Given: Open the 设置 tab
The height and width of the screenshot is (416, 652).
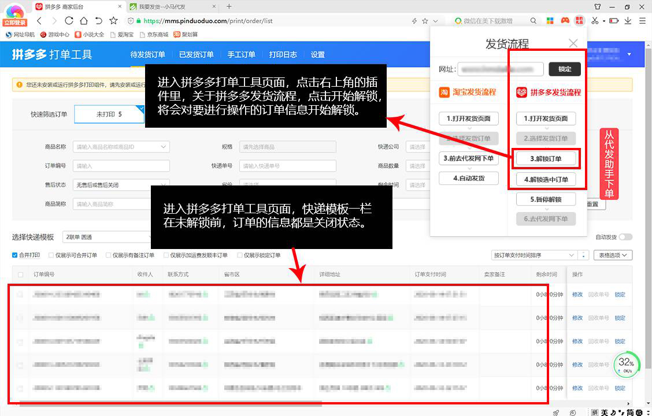Looking at the screenshot, I should tap(318, 54).
